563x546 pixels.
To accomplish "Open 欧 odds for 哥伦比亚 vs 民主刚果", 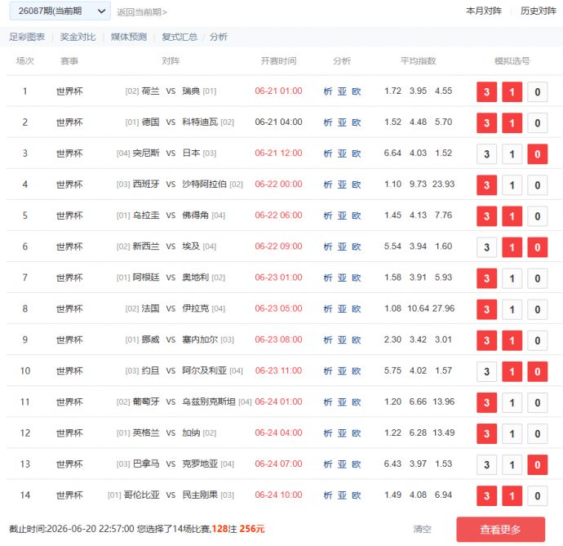I will [x=357, y=495].
